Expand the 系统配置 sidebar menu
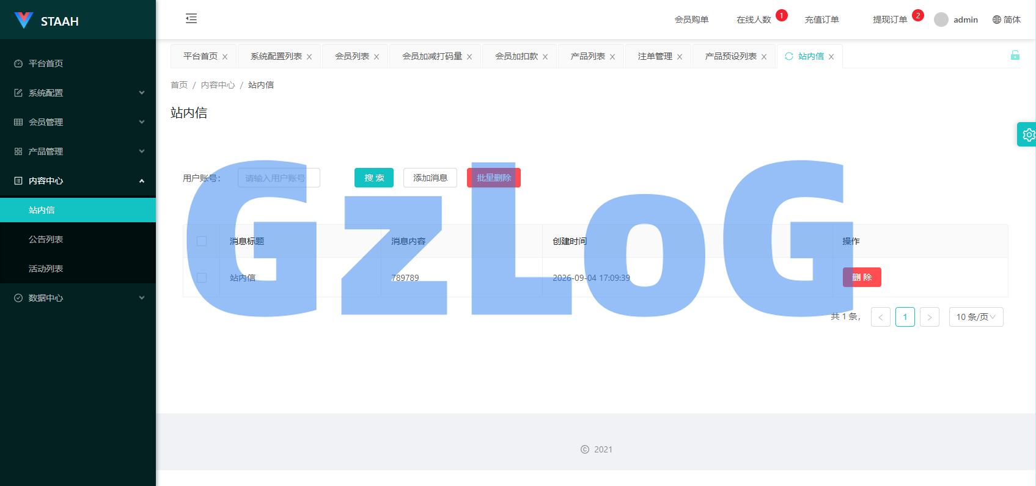Screen dimensions: 1036x486 coord(78,93)
